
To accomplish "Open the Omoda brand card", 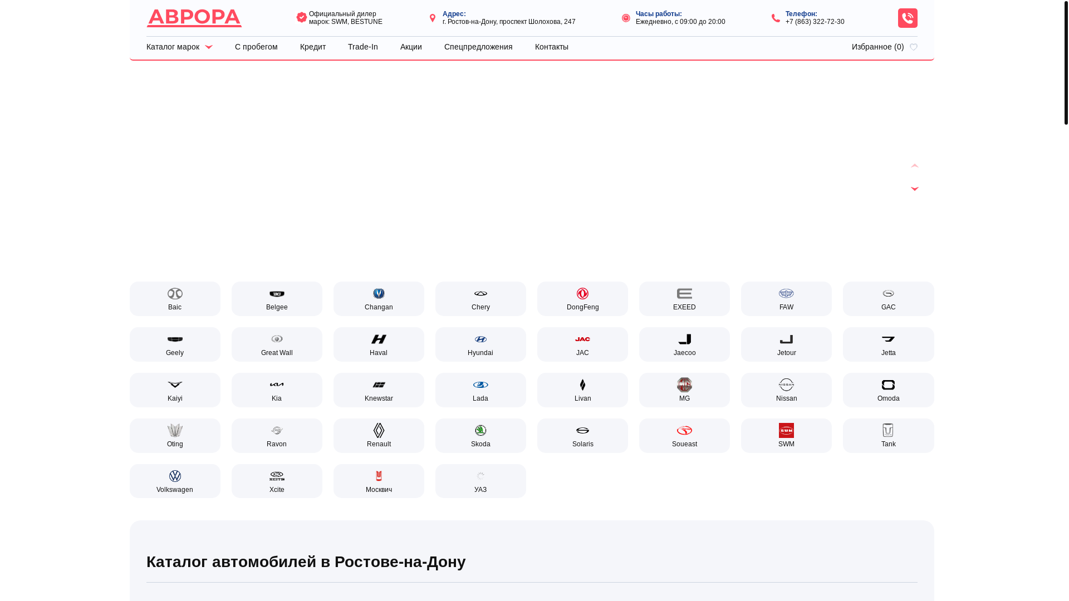I will 888,390.
